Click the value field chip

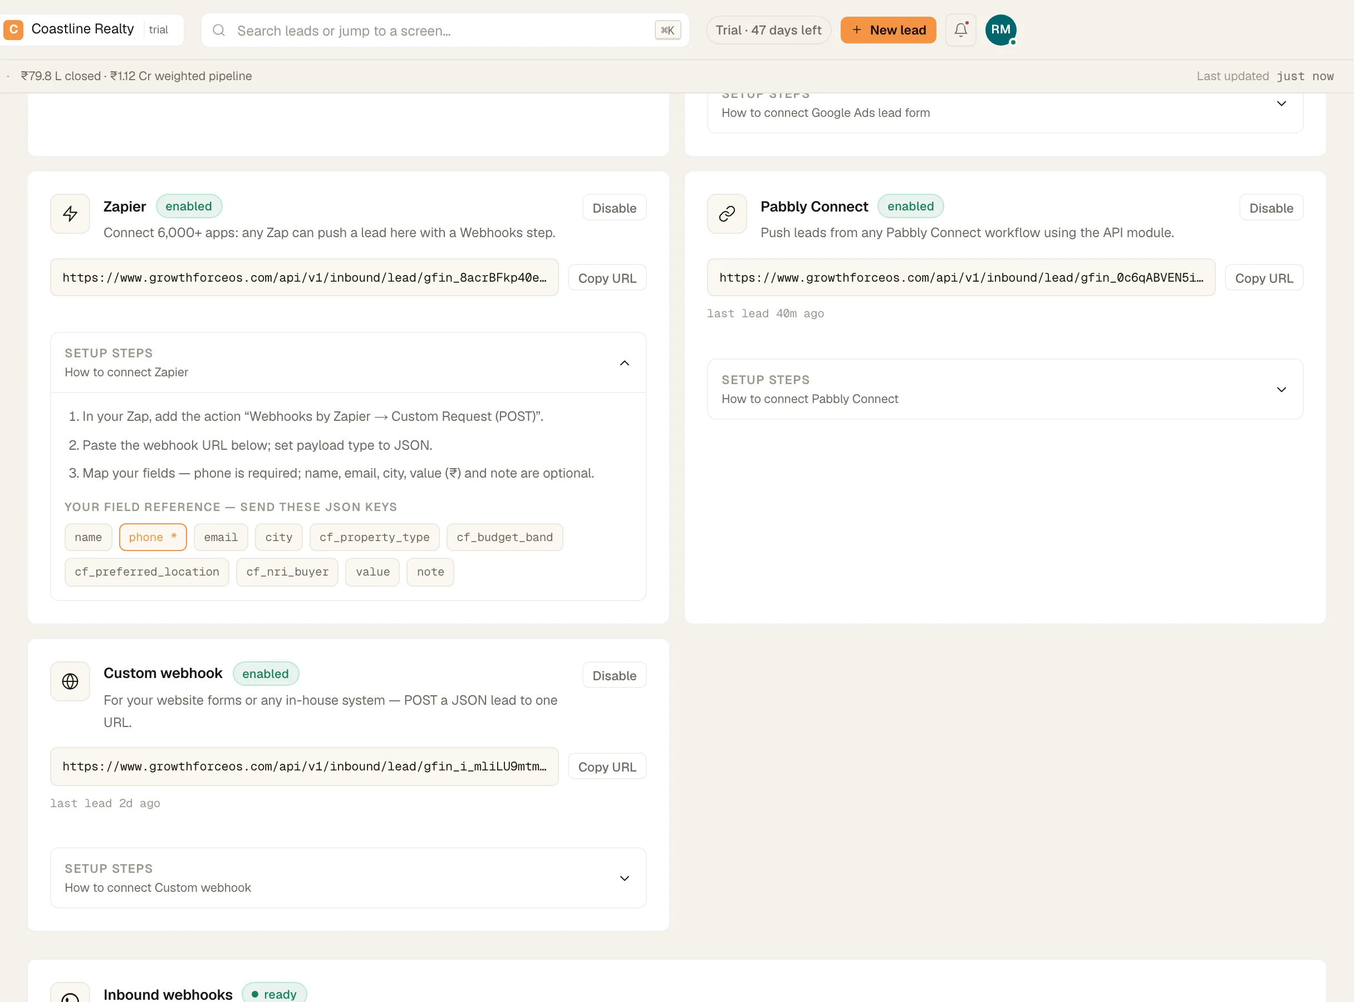click(x=372, y=572)
